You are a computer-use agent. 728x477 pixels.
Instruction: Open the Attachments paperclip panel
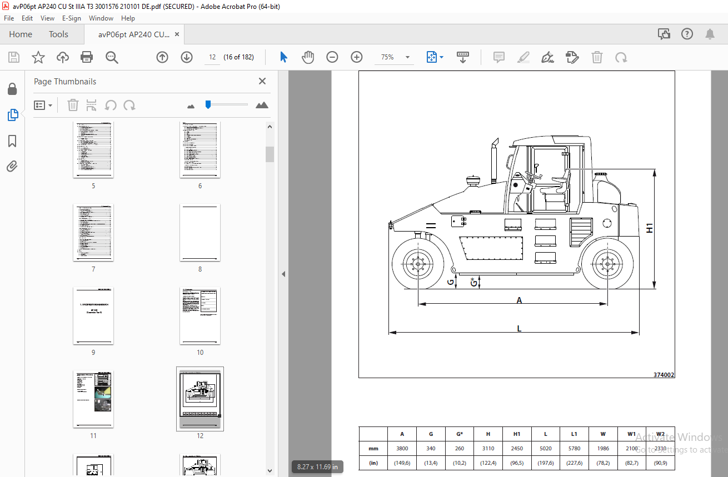tap(12, 166)
